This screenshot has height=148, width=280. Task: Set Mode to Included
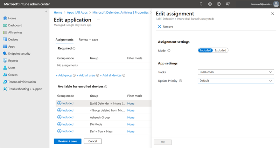tap(205, 50)
